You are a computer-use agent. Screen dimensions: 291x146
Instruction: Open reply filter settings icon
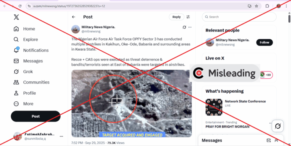[188, 17]
